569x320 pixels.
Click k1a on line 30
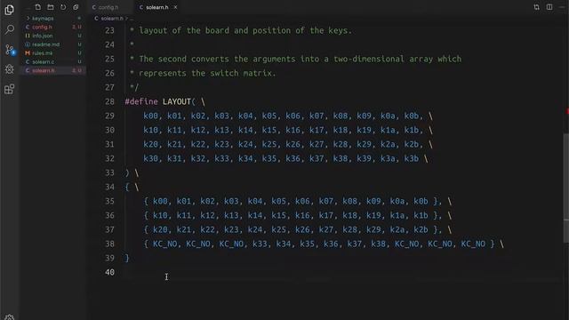pyautogui.click(x=388, y=130)
